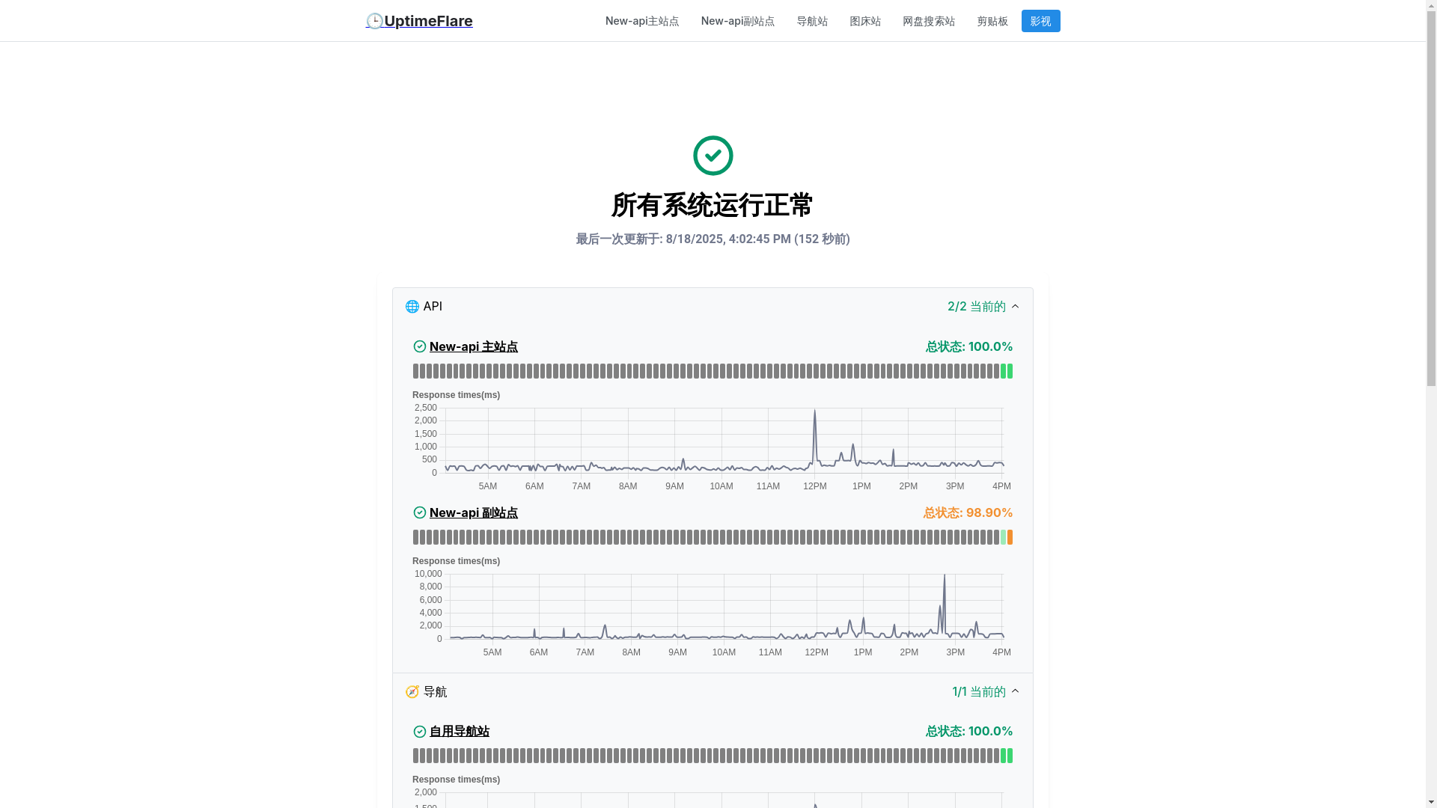Open the 网盘搜索站 nav link
1437x808 pixels.
coord(929,21)
